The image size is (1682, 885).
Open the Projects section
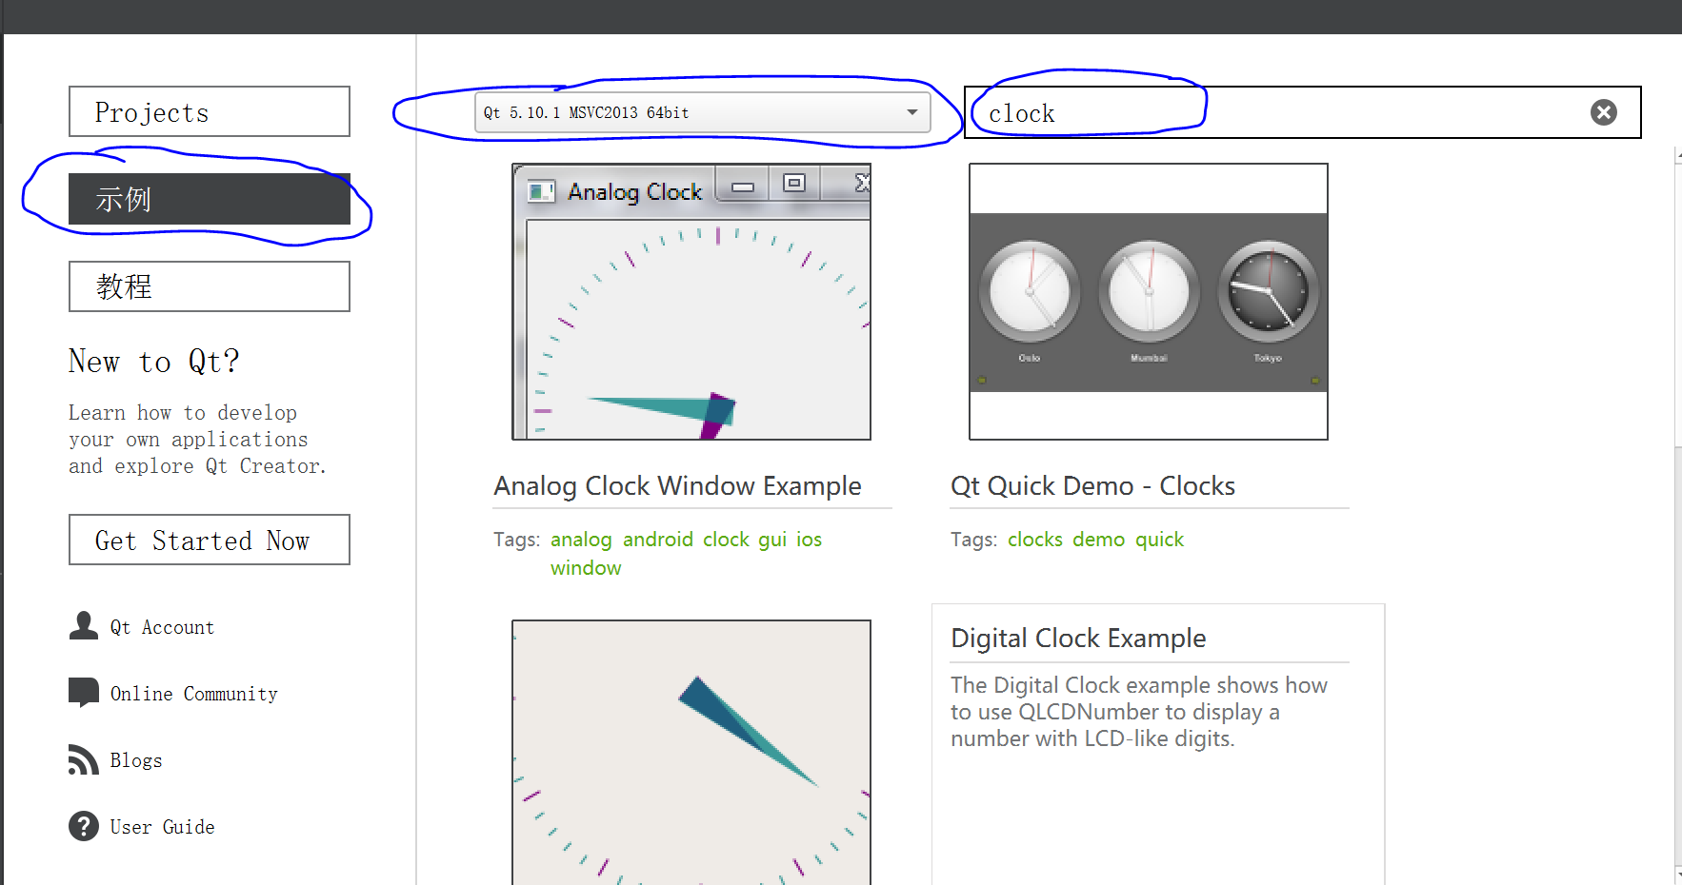(210, 111)
